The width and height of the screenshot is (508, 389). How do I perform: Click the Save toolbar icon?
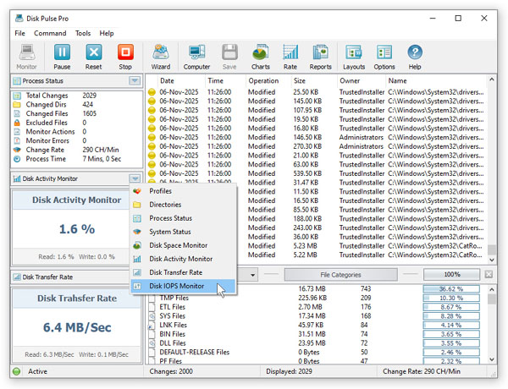click(x=229, y=57)
